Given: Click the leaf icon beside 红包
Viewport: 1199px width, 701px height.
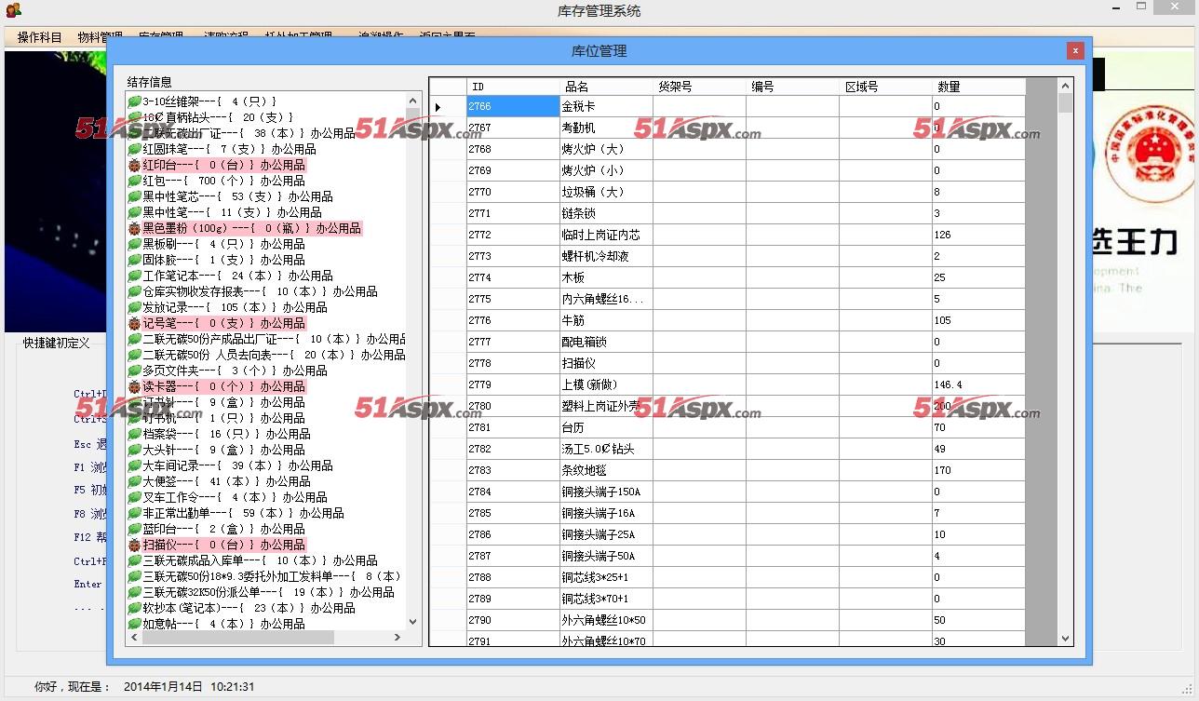Looking at the screenshot, I should [x=135, y=181].
